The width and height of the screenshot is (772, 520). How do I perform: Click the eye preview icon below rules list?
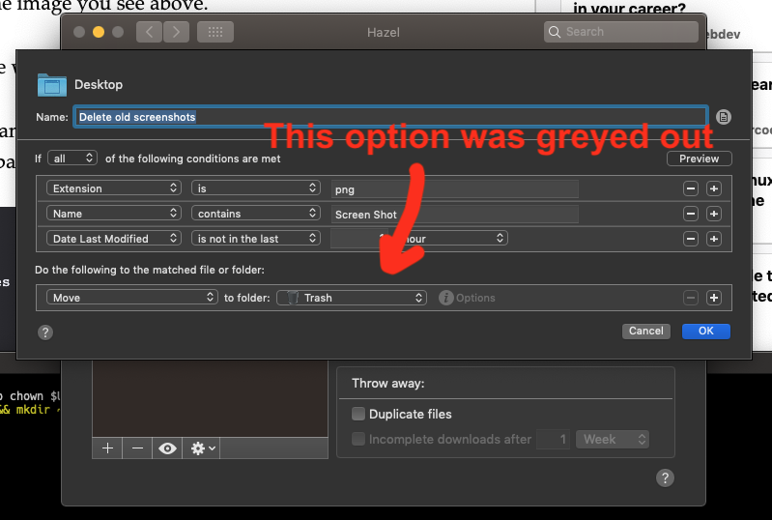pyautogui.click(x=167, y=448)
